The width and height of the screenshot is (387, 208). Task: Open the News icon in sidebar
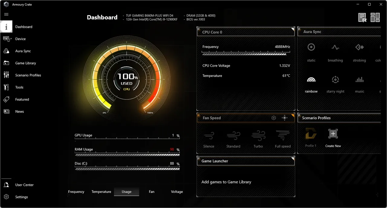pyautogui.click(x=6, y=111)
